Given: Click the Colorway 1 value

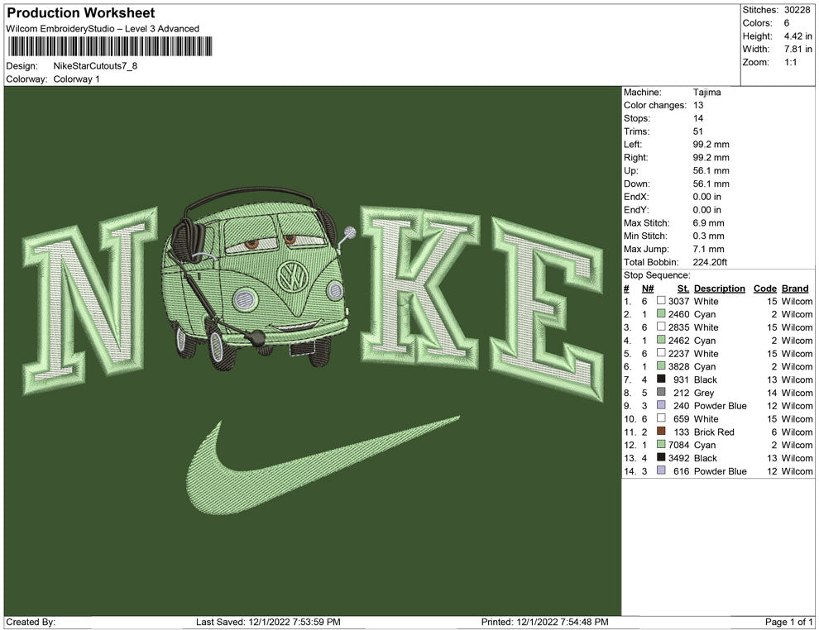Looking at the screenshot, I should pos(76,79).
